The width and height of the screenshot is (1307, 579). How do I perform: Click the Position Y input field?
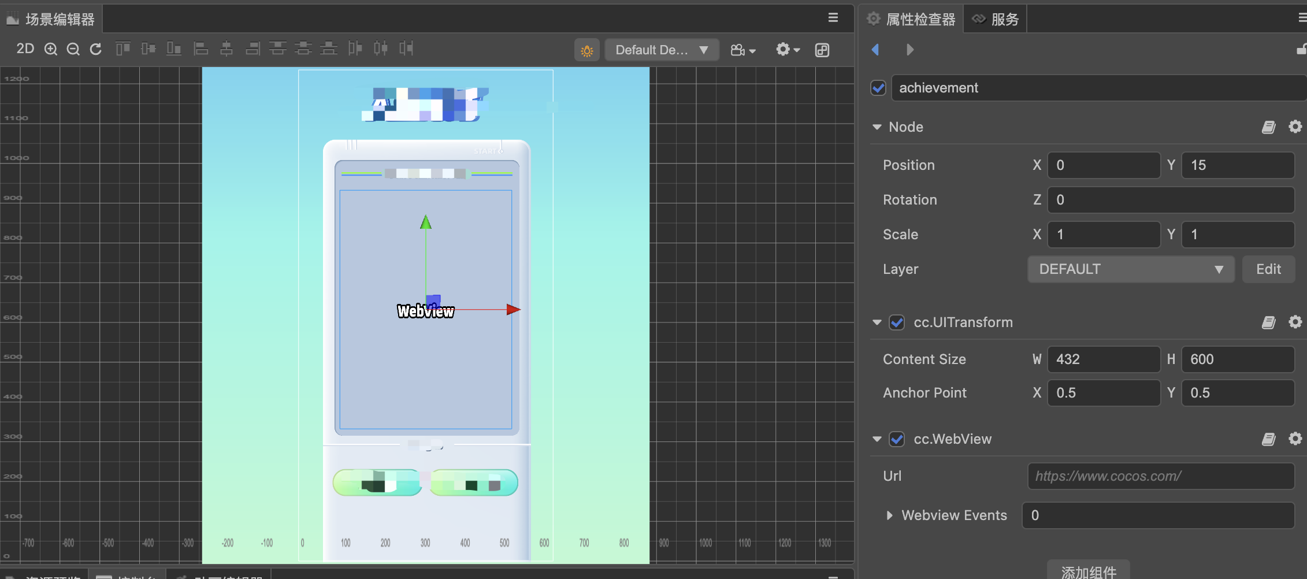(x=1238, y=165)
